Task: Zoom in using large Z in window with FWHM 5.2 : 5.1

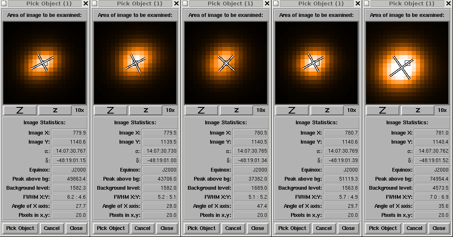Action: (111, 110)
